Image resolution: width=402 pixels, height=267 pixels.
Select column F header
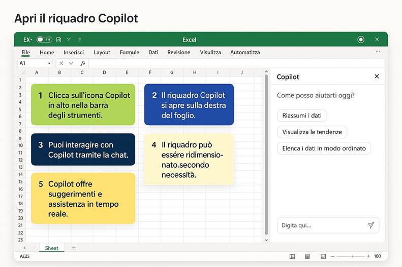pyautogui.click(x=150, y=72)
